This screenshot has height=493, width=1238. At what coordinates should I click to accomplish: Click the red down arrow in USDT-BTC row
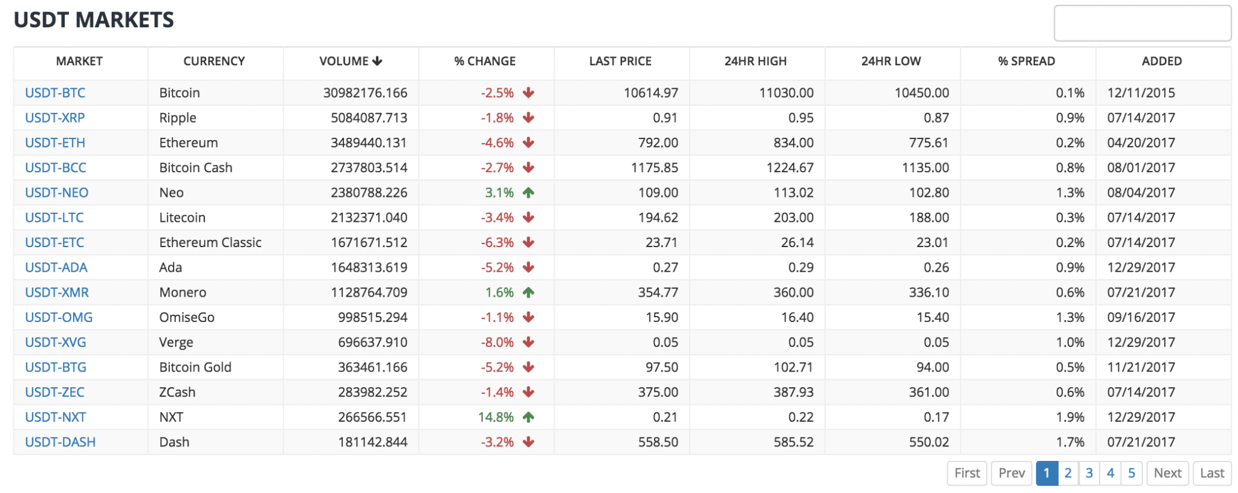click(528, 92)
